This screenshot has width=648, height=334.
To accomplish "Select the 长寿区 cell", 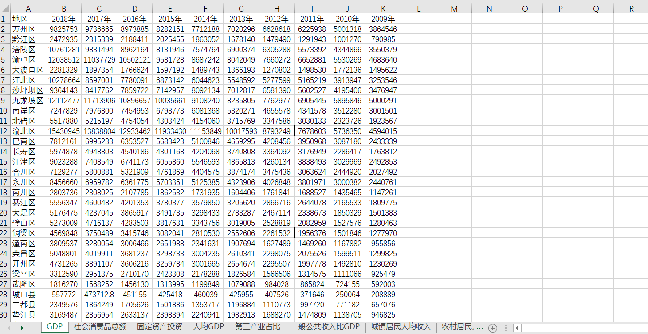I will [x=28, y=152].
